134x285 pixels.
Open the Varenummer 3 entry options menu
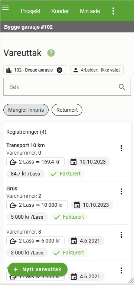121,235
